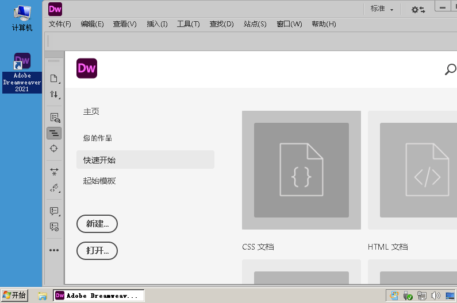Open the 窗口(W) menu
The width and height of the screenshot is (457, 303).
point(289,24)
